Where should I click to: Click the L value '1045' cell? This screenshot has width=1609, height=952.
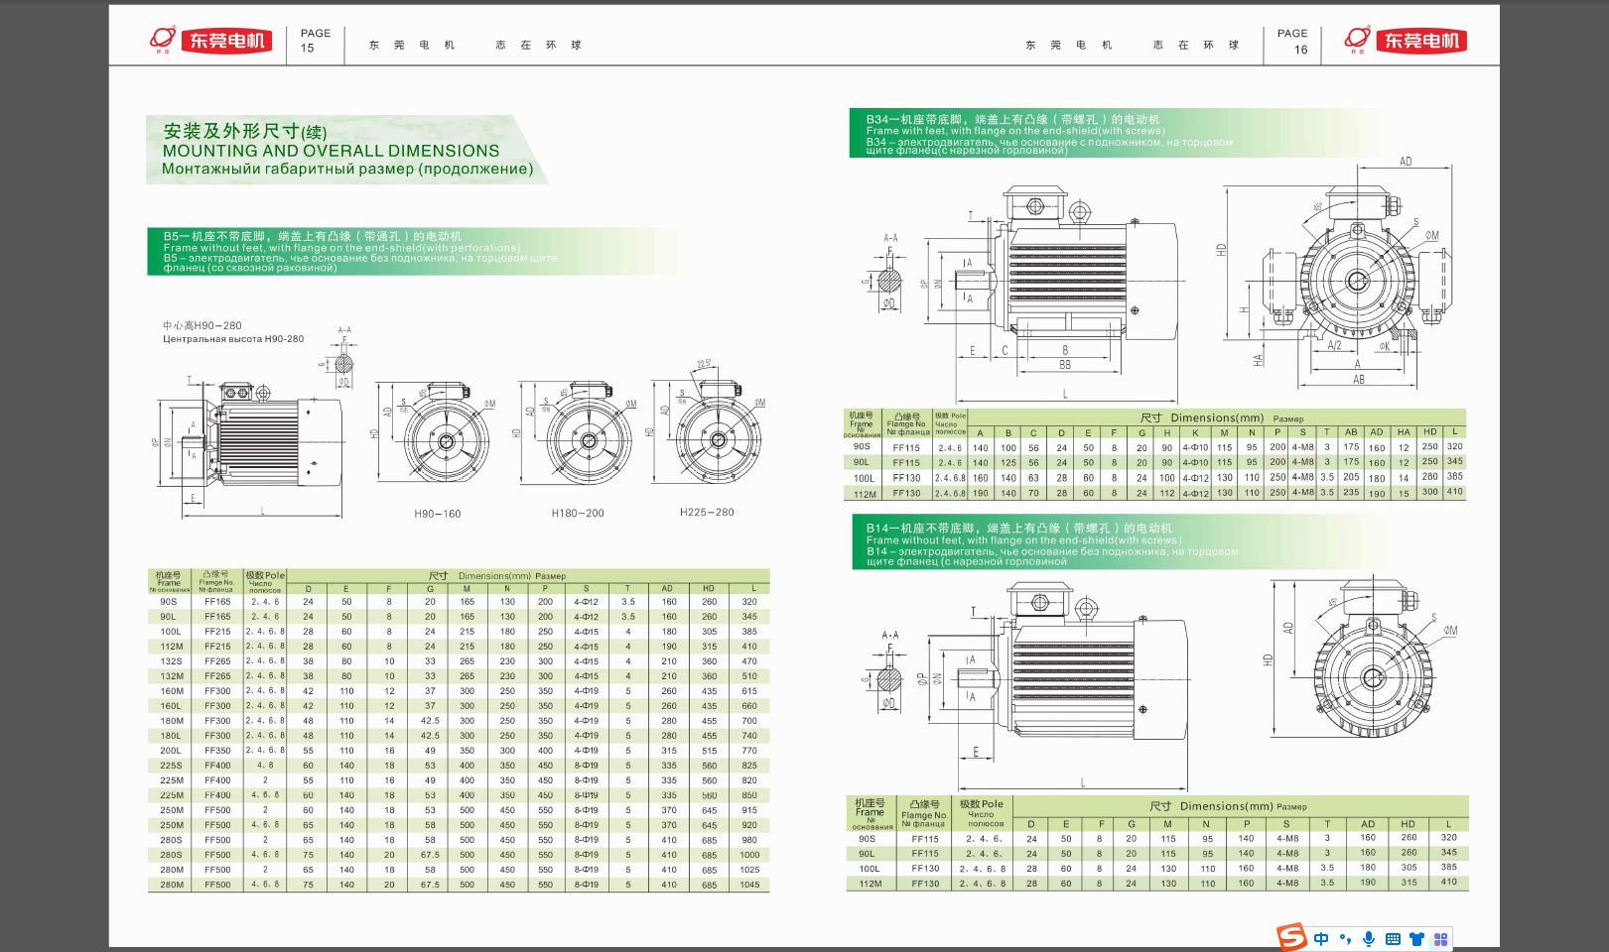[749, 885]
